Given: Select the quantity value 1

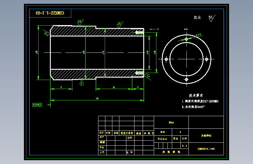Looking at the screenshot, I should [180, 132].
